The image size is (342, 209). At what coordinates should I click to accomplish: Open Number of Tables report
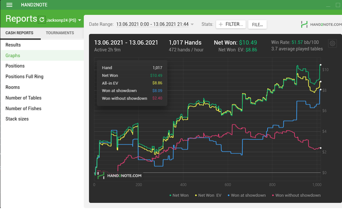coord(42,98)
